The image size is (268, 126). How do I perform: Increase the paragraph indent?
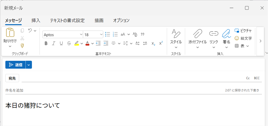(106, 43)
